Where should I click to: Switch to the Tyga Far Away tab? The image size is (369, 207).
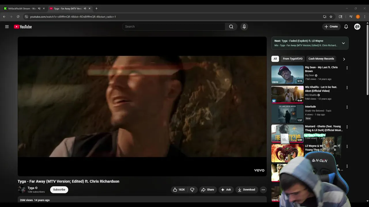[68, 9]
